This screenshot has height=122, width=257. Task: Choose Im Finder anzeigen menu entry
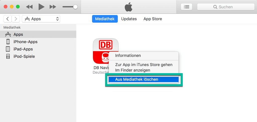[143, 70]
